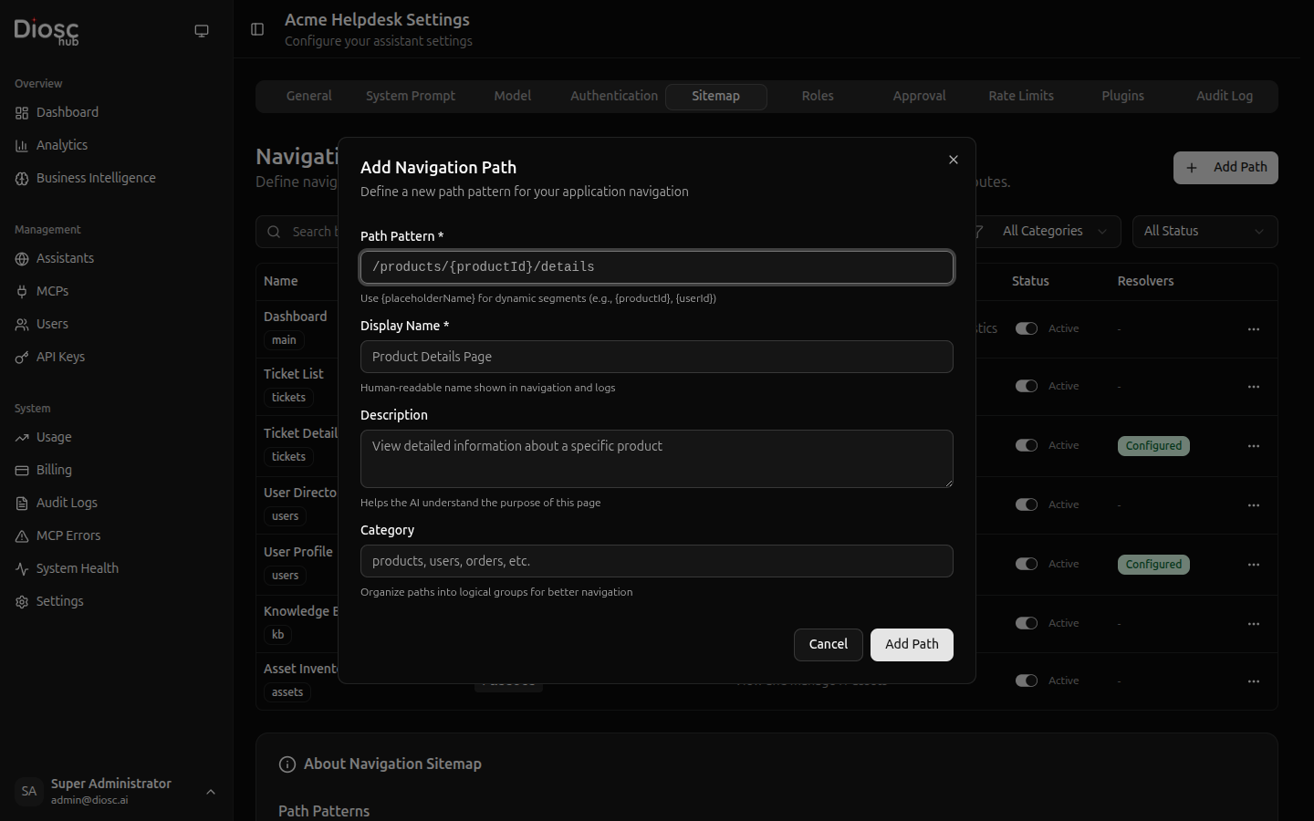Open the MCP Errors page
This screenshot has width=1314, height=821.
tap(68, 535)
